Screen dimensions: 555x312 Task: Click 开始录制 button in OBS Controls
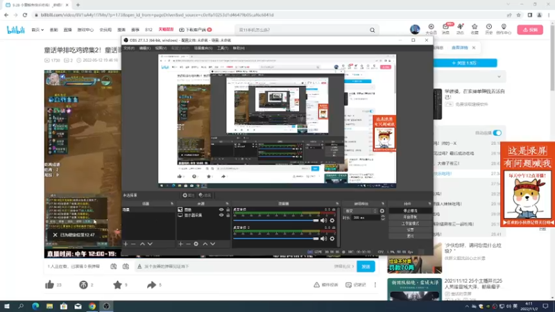point(410,217)
